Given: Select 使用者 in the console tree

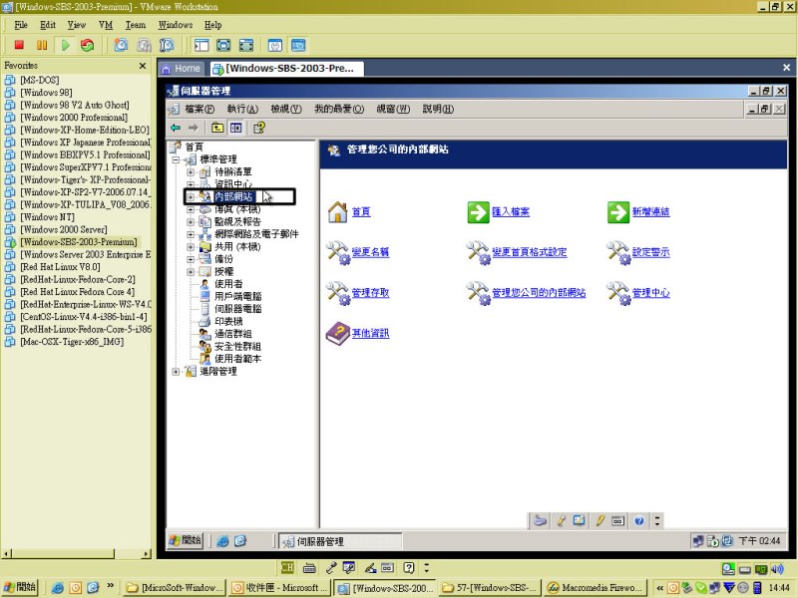Looking at the screenshot, I should [228, 284].
